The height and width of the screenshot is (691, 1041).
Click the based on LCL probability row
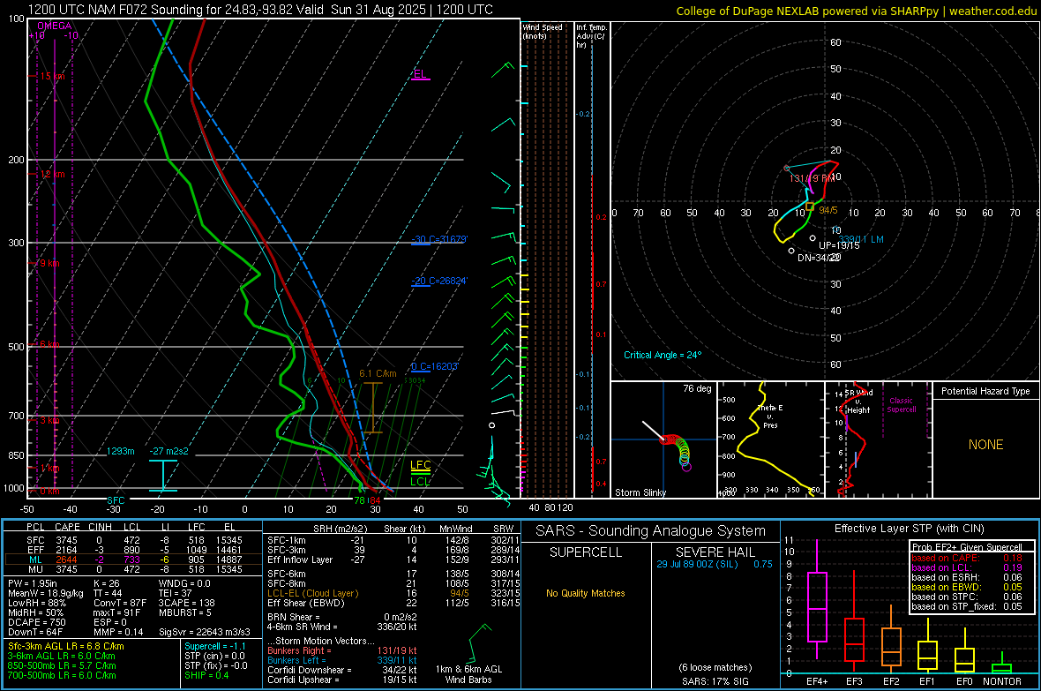pos(967,567)
